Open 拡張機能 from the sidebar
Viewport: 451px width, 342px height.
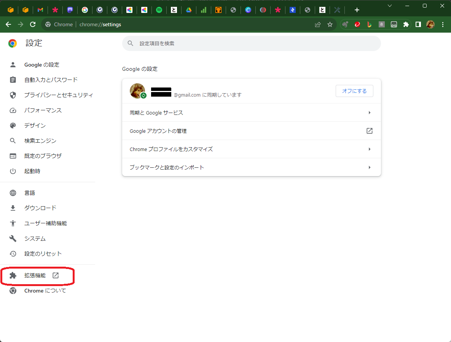point(34,276)
